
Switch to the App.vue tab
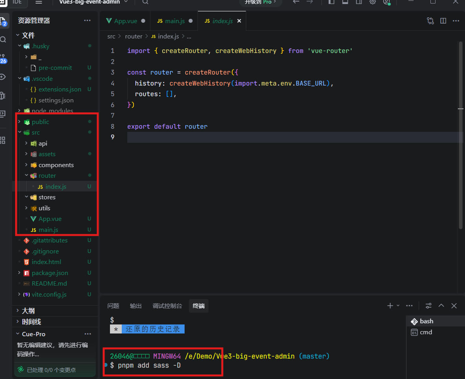125,21
